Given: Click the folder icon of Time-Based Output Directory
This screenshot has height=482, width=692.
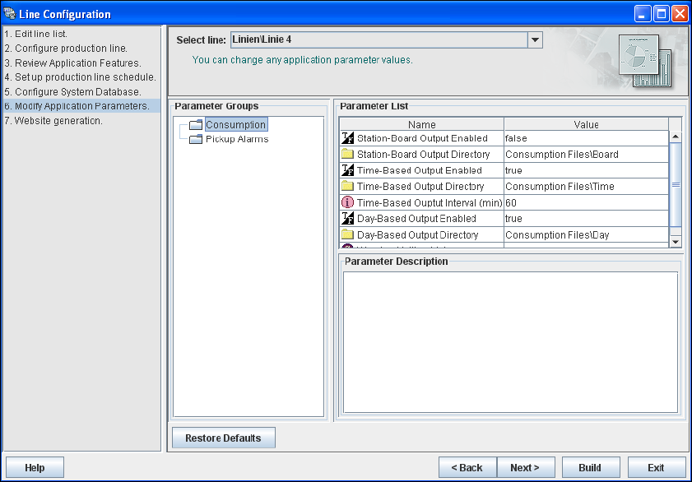Looking at the screenshot, I should pos(348,186).
